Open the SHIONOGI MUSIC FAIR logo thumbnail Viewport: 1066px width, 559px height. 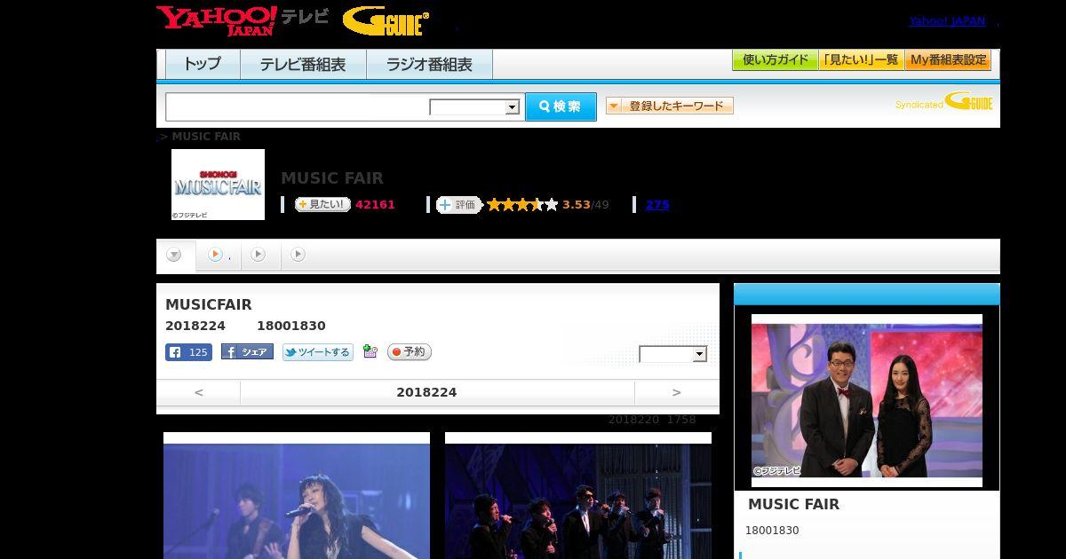pyautogui.click(x=218, y=185)
